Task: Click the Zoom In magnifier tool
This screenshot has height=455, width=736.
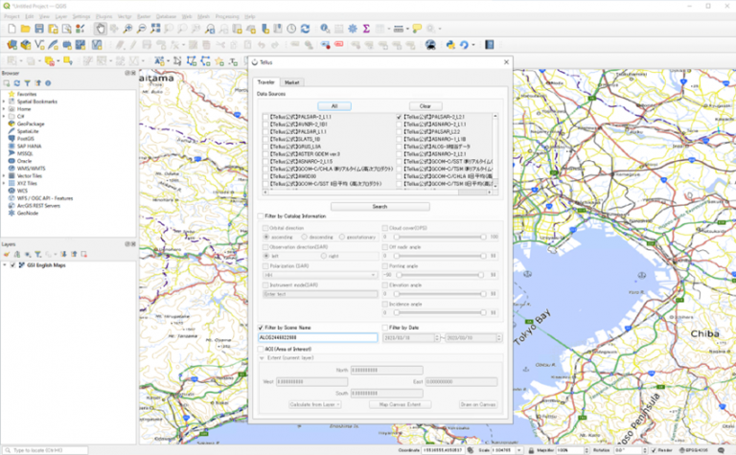Action: [x=127, y=29]
